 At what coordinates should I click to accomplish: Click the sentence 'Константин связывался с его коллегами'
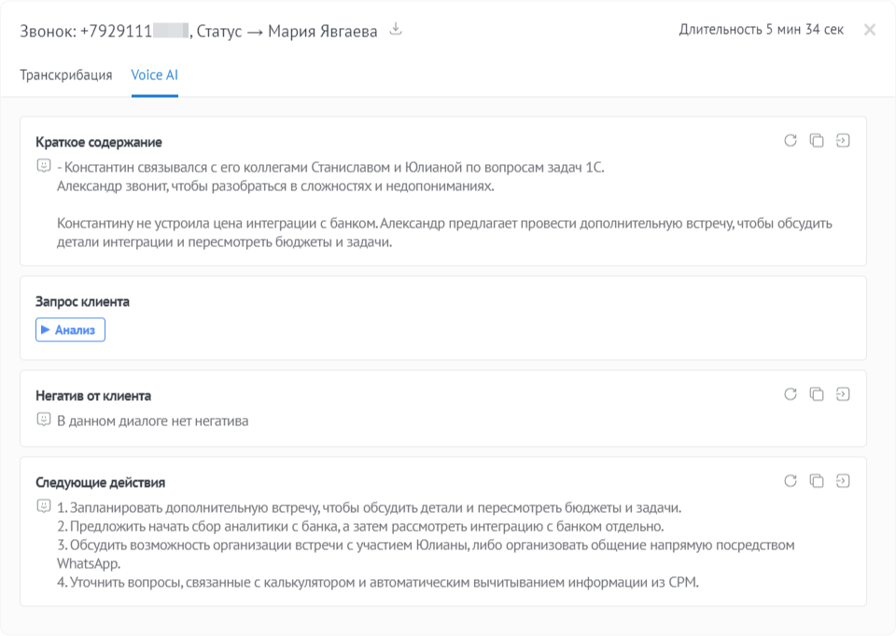(x=330, y=167)
